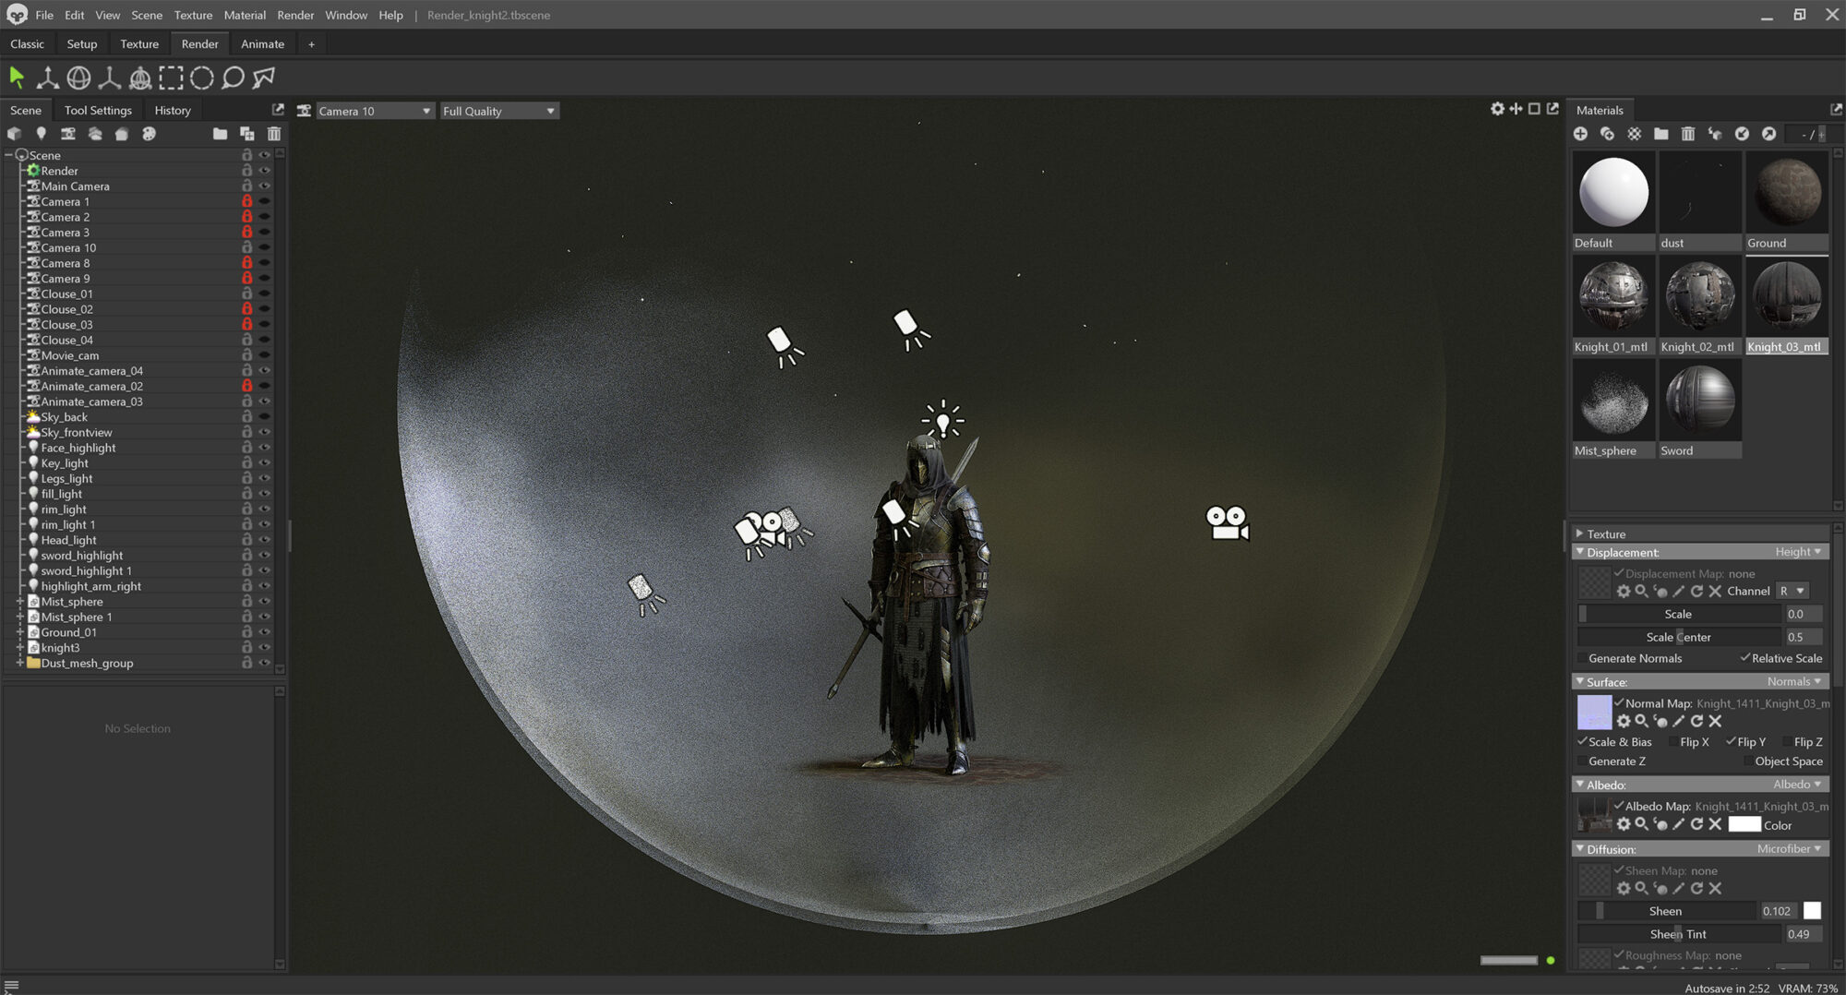Pop out the viewport window

click(1552, 109)
